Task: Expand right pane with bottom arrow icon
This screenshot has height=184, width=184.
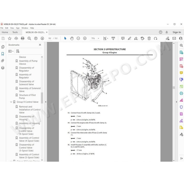Action: (x=182, y=158)
